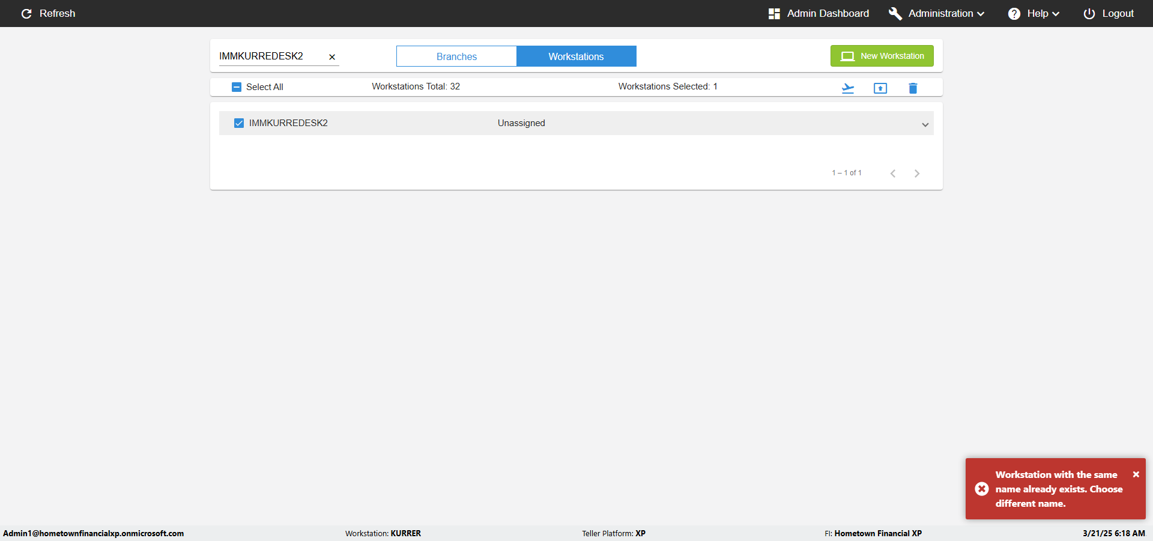Uncheck the IMMKURREDESK2 workstation checkbox
This screenshot has height=541, width=1153.
click(x=239, y=123)
